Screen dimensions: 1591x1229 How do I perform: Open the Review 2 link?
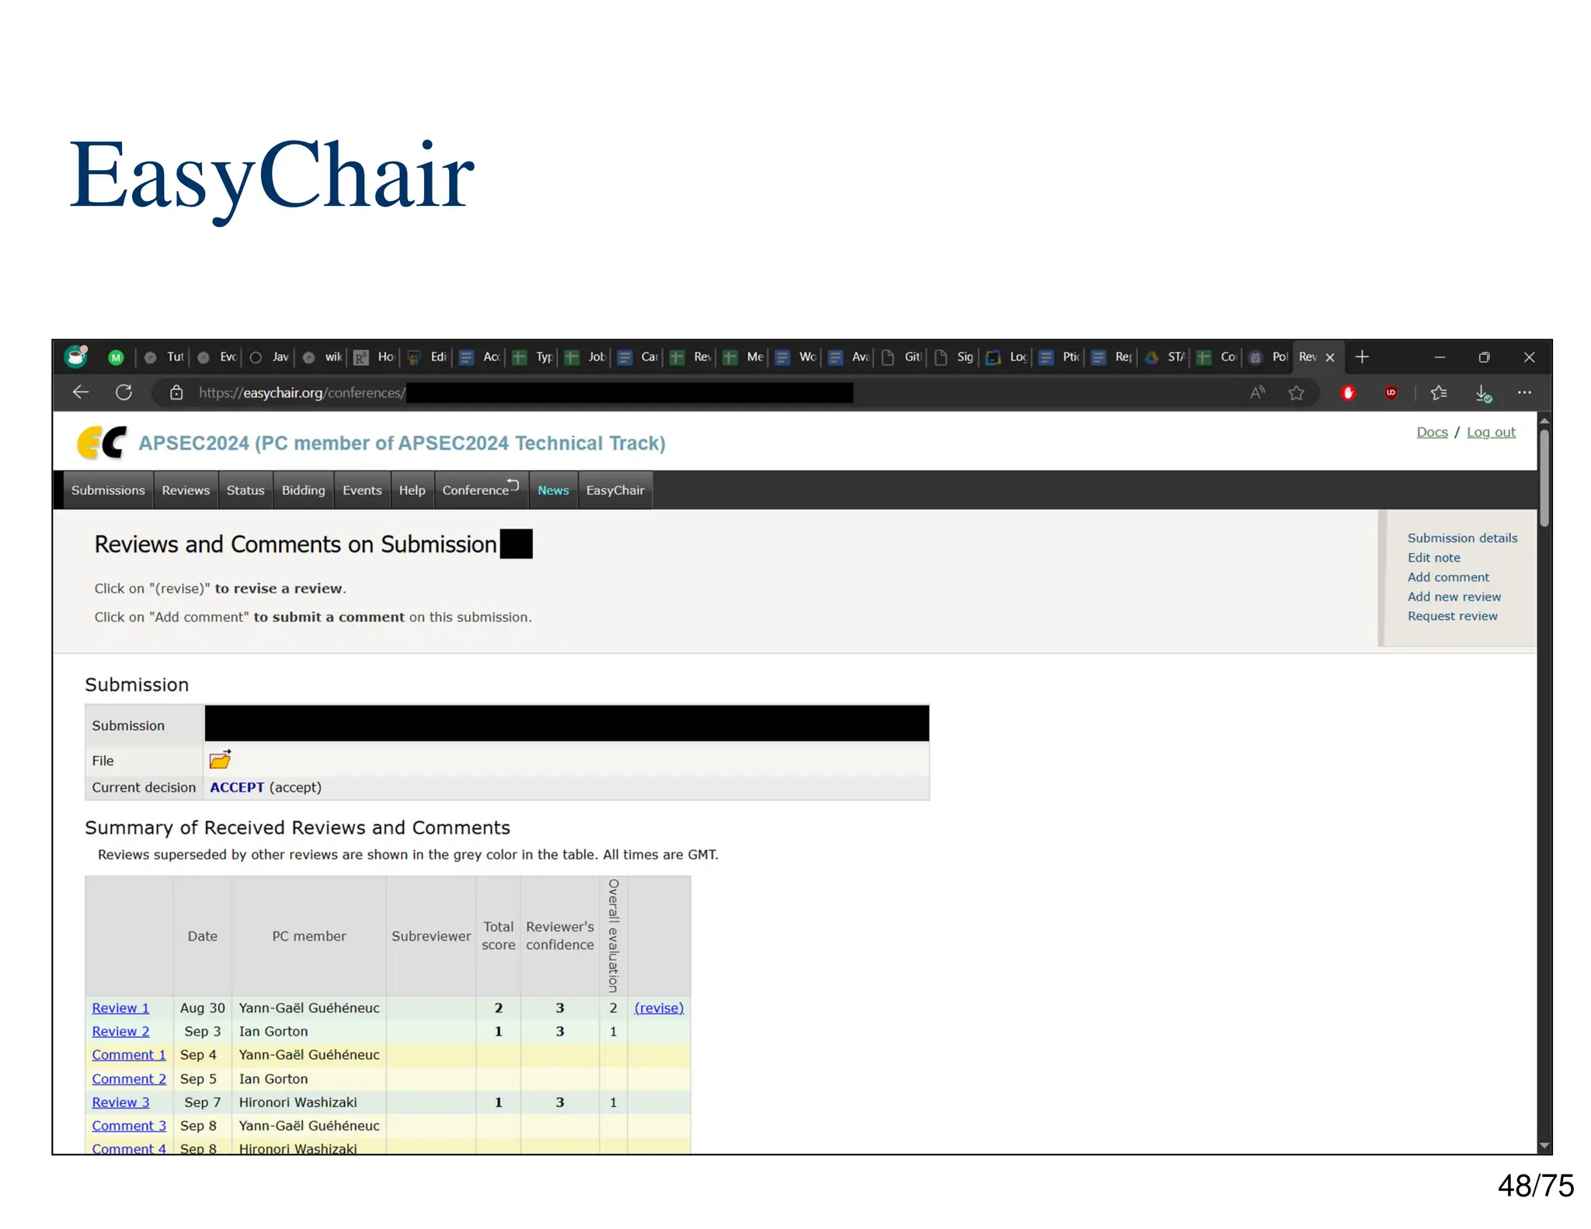tap(120, 1031)
